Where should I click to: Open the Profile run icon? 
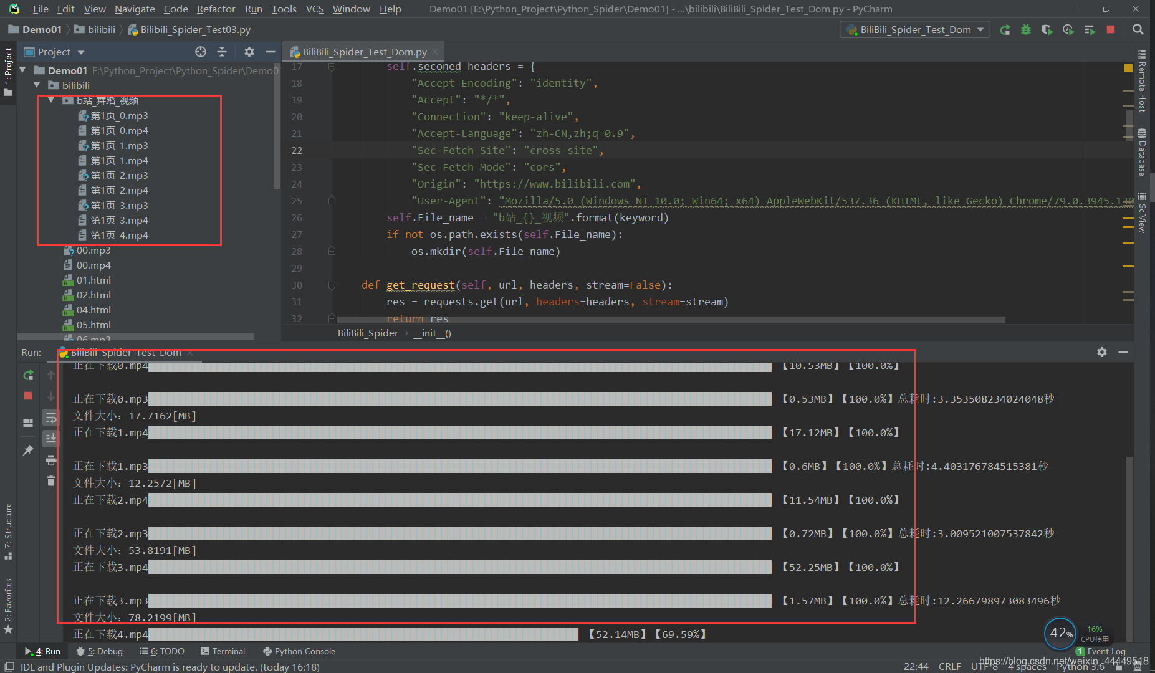[x=1068, y=29]
